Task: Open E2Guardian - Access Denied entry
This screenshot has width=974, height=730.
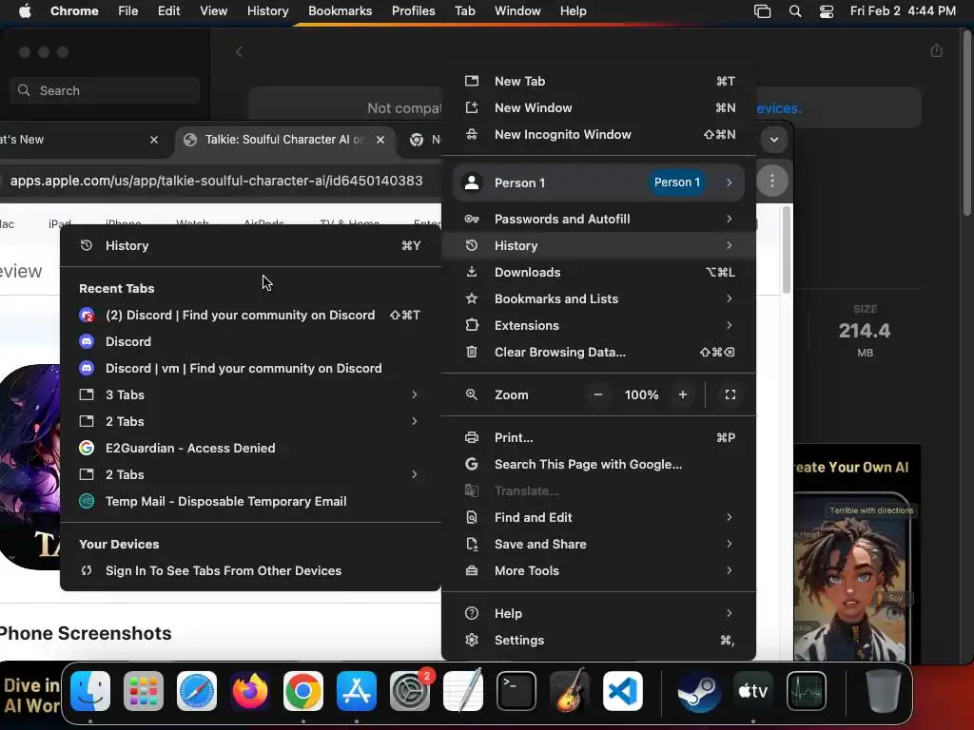Action: pyautogui.click(x=250, y=449)
